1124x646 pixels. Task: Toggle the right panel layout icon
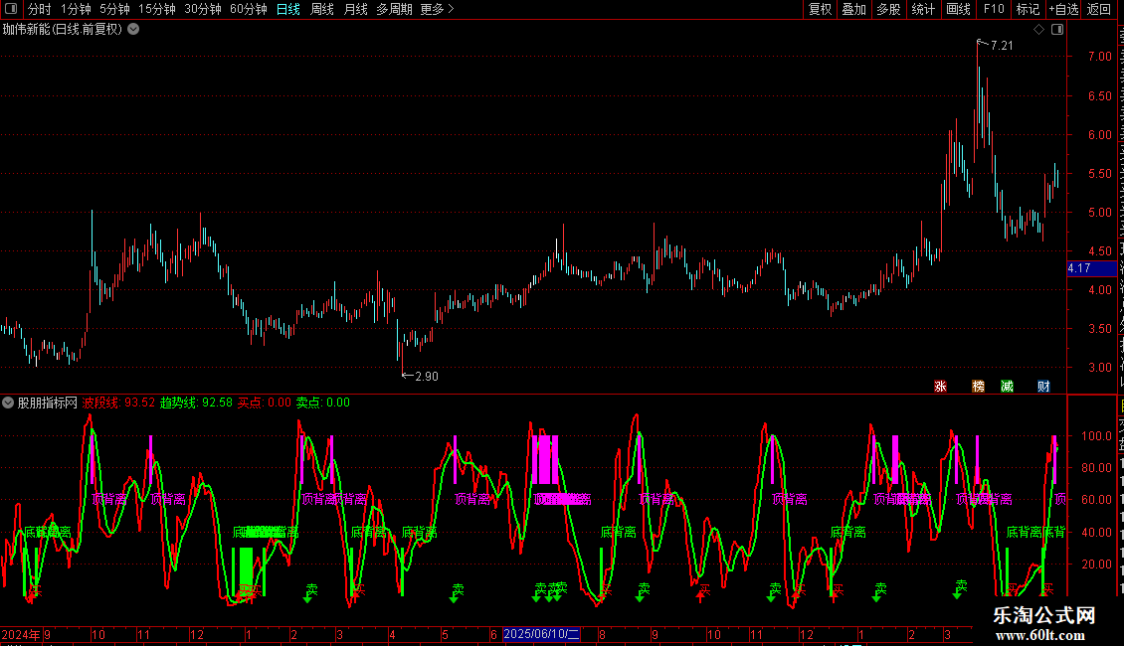pyautogui.click(x=1057, y=30)
